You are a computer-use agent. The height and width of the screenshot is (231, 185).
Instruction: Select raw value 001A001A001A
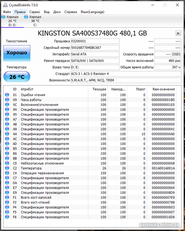coord(163,168)
